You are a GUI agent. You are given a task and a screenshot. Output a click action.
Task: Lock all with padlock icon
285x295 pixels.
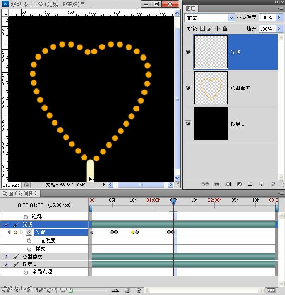(x=225, y=28)
